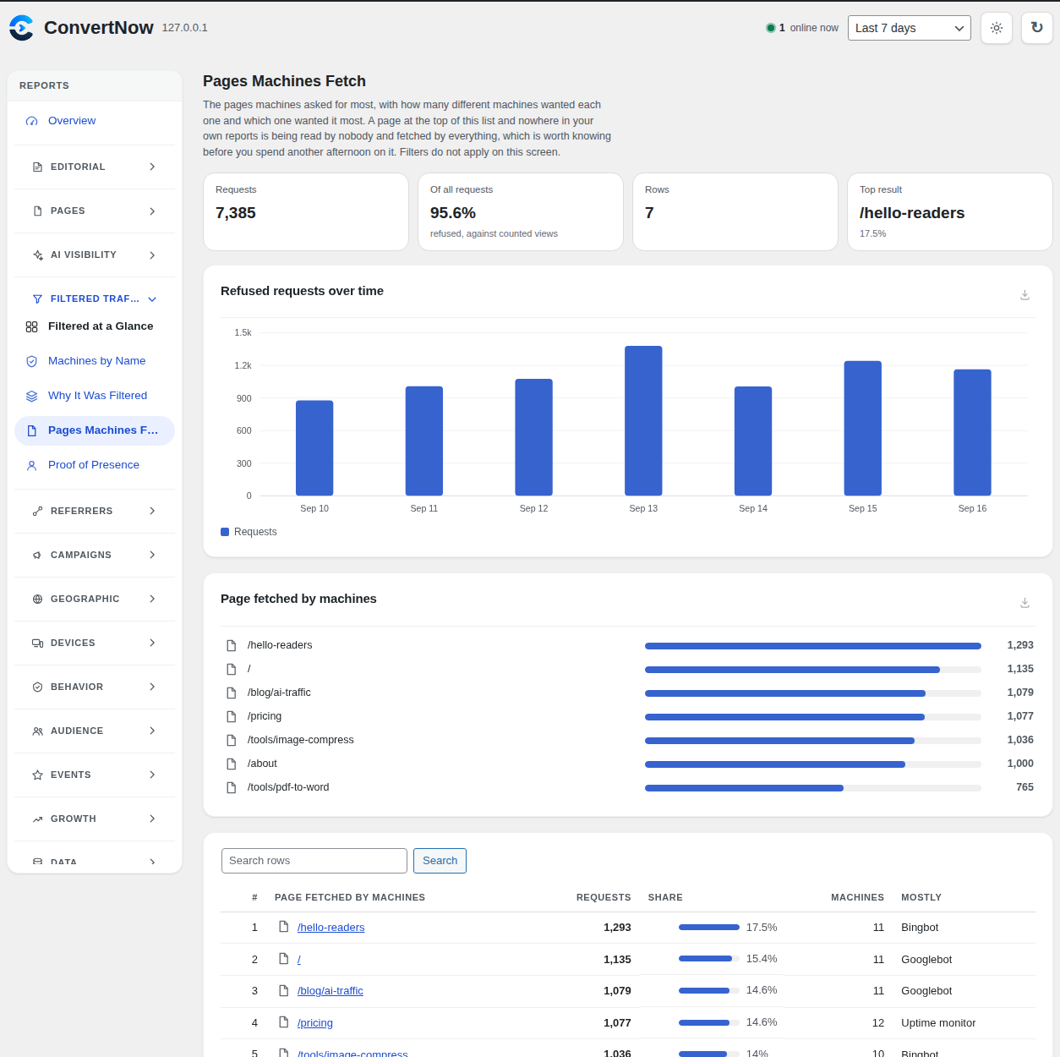Sort by the Machines column header
This screenshot has width=1060, height=1057.
[857, 897]
